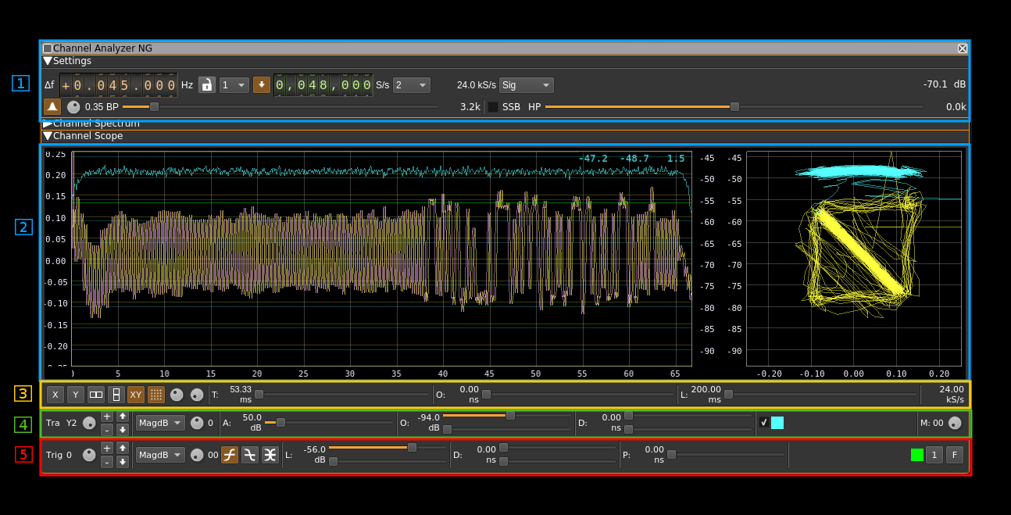Uncheck the trace view checkbox beside cyan swatch
This screenshot has width=1011, height=515.
pyautogui.click(x=763, y=423)
